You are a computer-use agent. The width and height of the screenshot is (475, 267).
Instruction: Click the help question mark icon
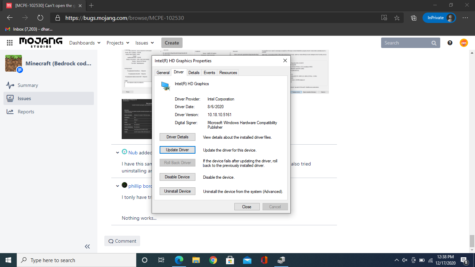(x=450, y=43)
